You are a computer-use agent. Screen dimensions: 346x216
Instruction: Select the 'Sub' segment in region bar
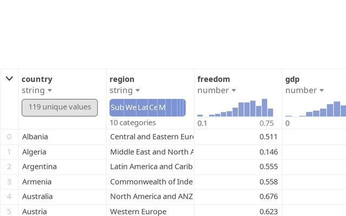click(117, 107)
